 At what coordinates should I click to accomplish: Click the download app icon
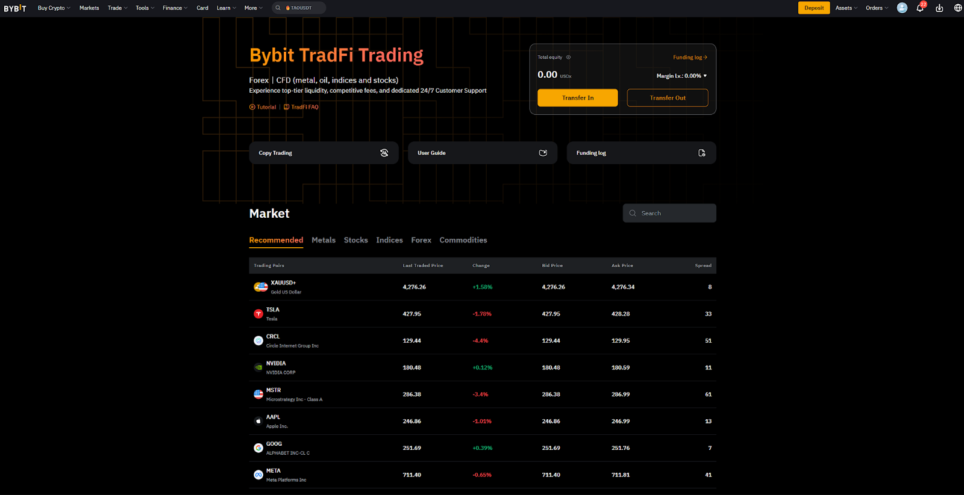pos(939,8)
